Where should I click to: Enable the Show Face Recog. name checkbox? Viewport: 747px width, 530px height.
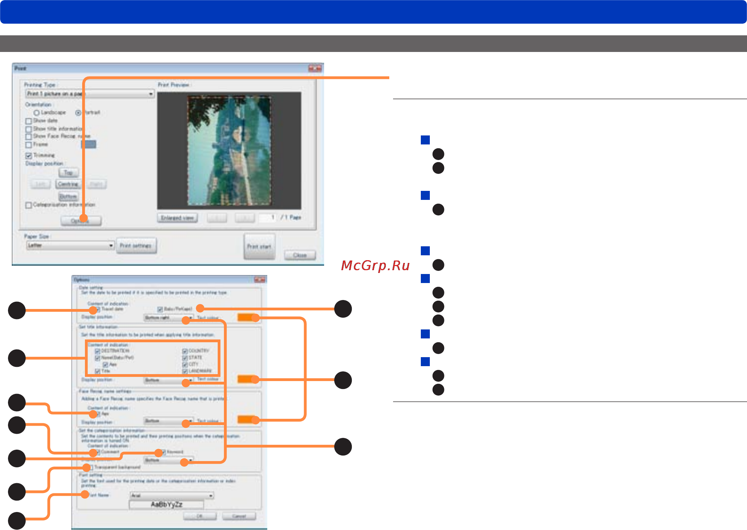[x=29, y=136]
